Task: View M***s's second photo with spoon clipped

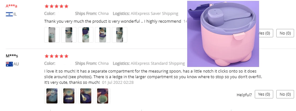Action: (x=69, y=96)
